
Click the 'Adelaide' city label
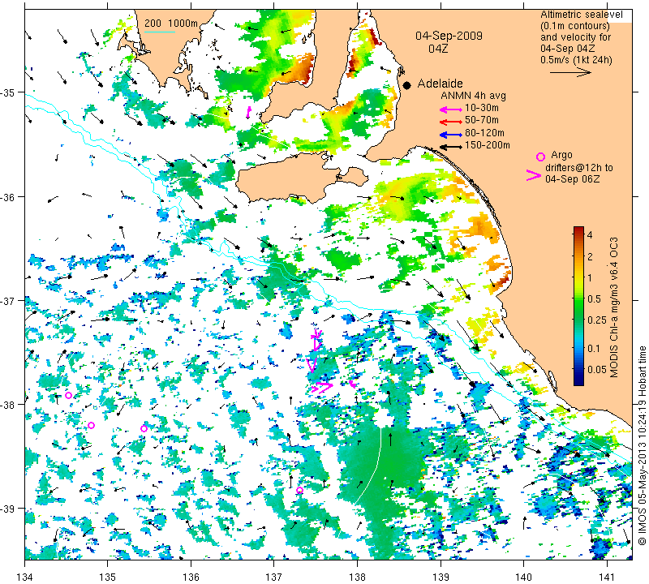(x=440, y=84)
